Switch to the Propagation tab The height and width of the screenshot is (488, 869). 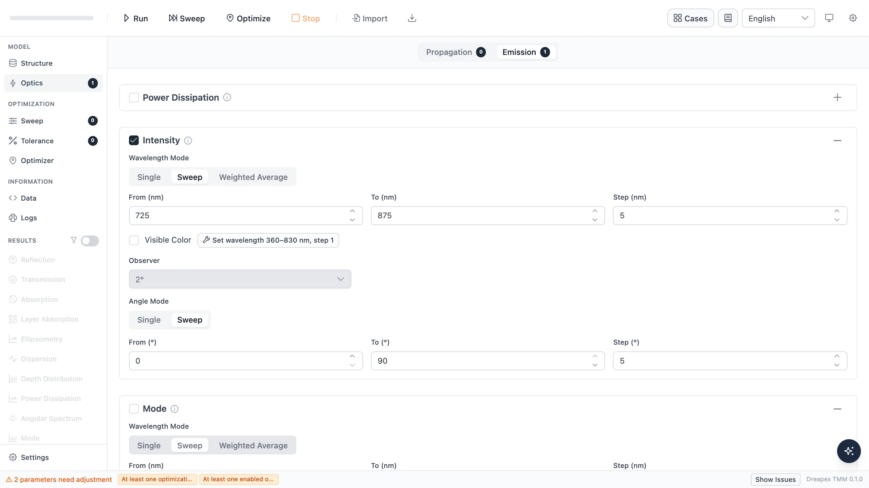click(x=456, y=52)
